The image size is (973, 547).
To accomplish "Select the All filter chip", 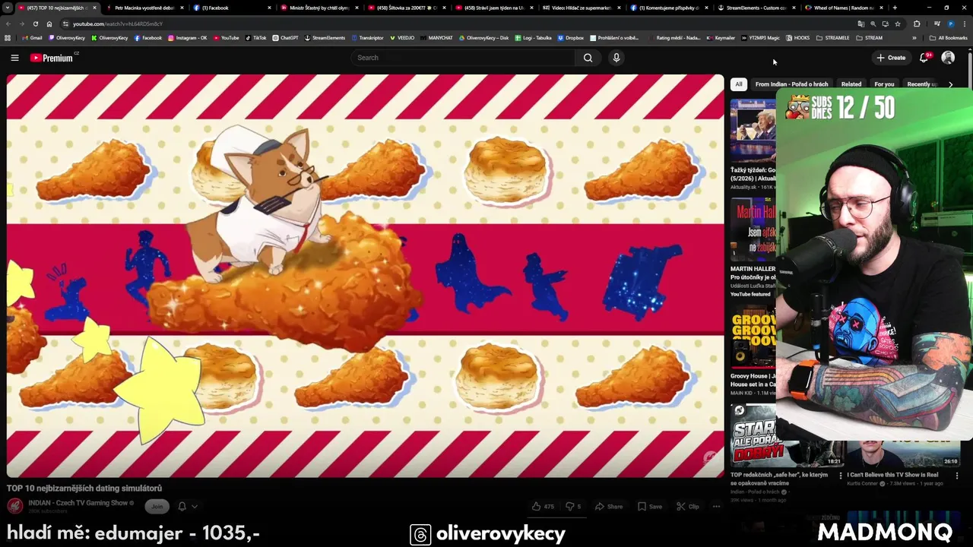I will [739, 84].
